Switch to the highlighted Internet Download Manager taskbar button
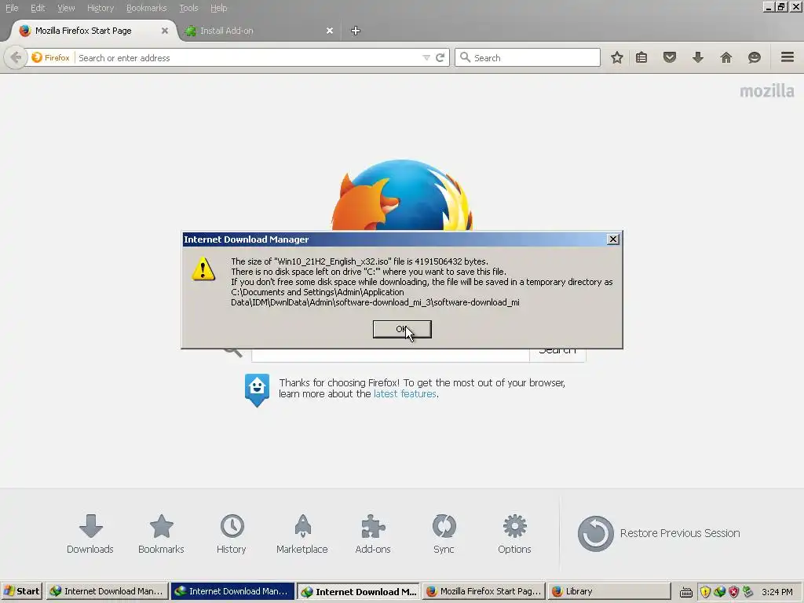 (x=232, y=591)
